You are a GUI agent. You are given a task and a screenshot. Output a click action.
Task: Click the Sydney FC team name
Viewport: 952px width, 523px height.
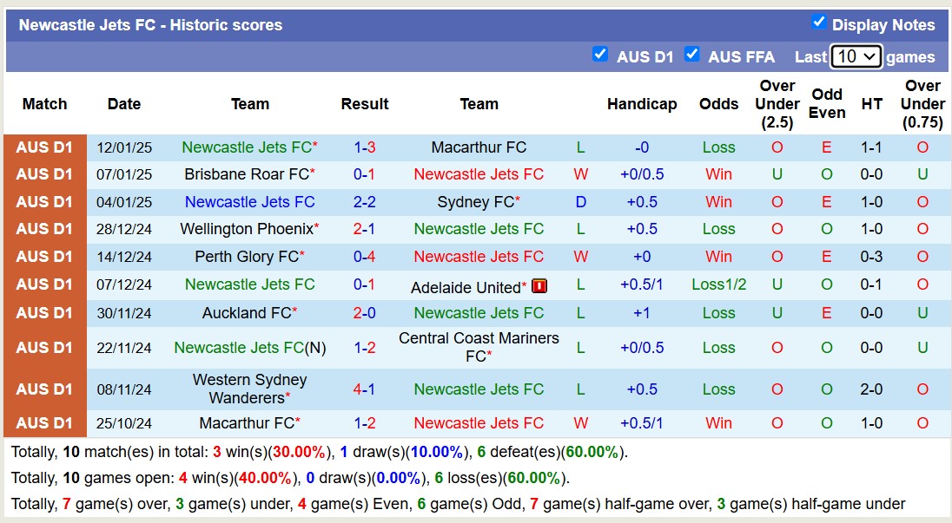(x=474, y=201)
